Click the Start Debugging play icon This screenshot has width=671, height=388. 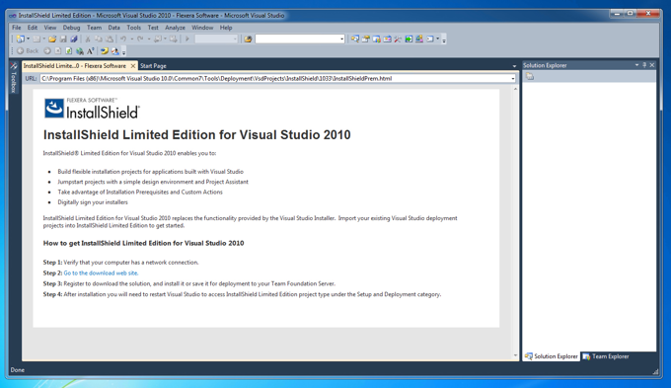point(187,39)
